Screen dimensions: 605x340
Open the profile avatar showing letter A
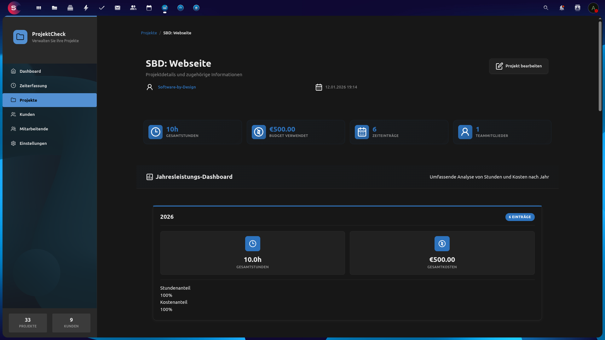pyautogui.click(x=593, y=8)
